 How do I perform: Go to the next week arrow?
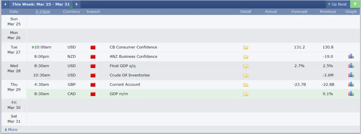(x=77, y=4)
